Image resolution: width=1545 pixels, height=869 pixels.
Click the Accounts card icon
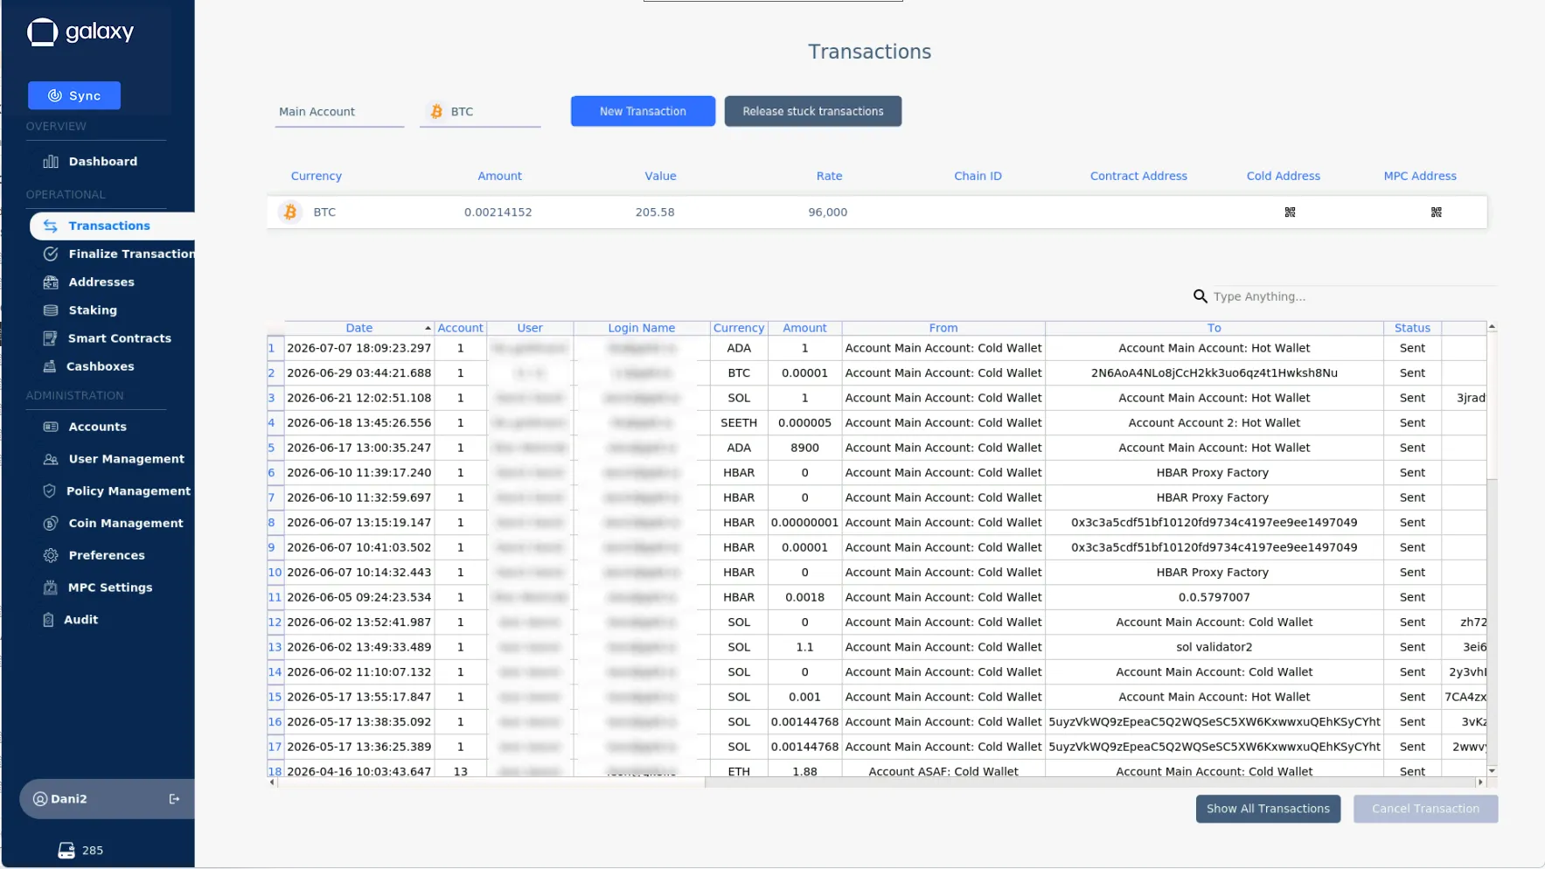tap(51, 427)
